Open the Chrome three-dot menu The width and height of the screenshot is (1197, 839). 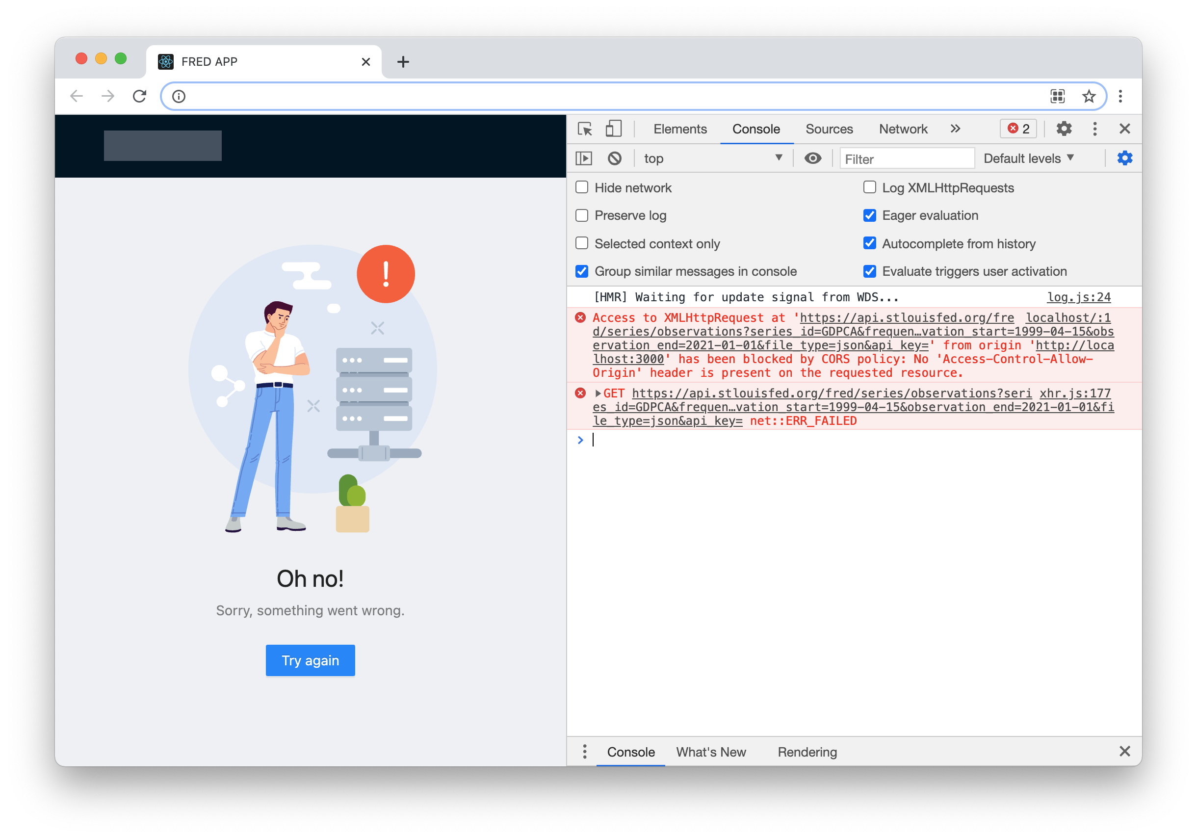coord(1120,97)
